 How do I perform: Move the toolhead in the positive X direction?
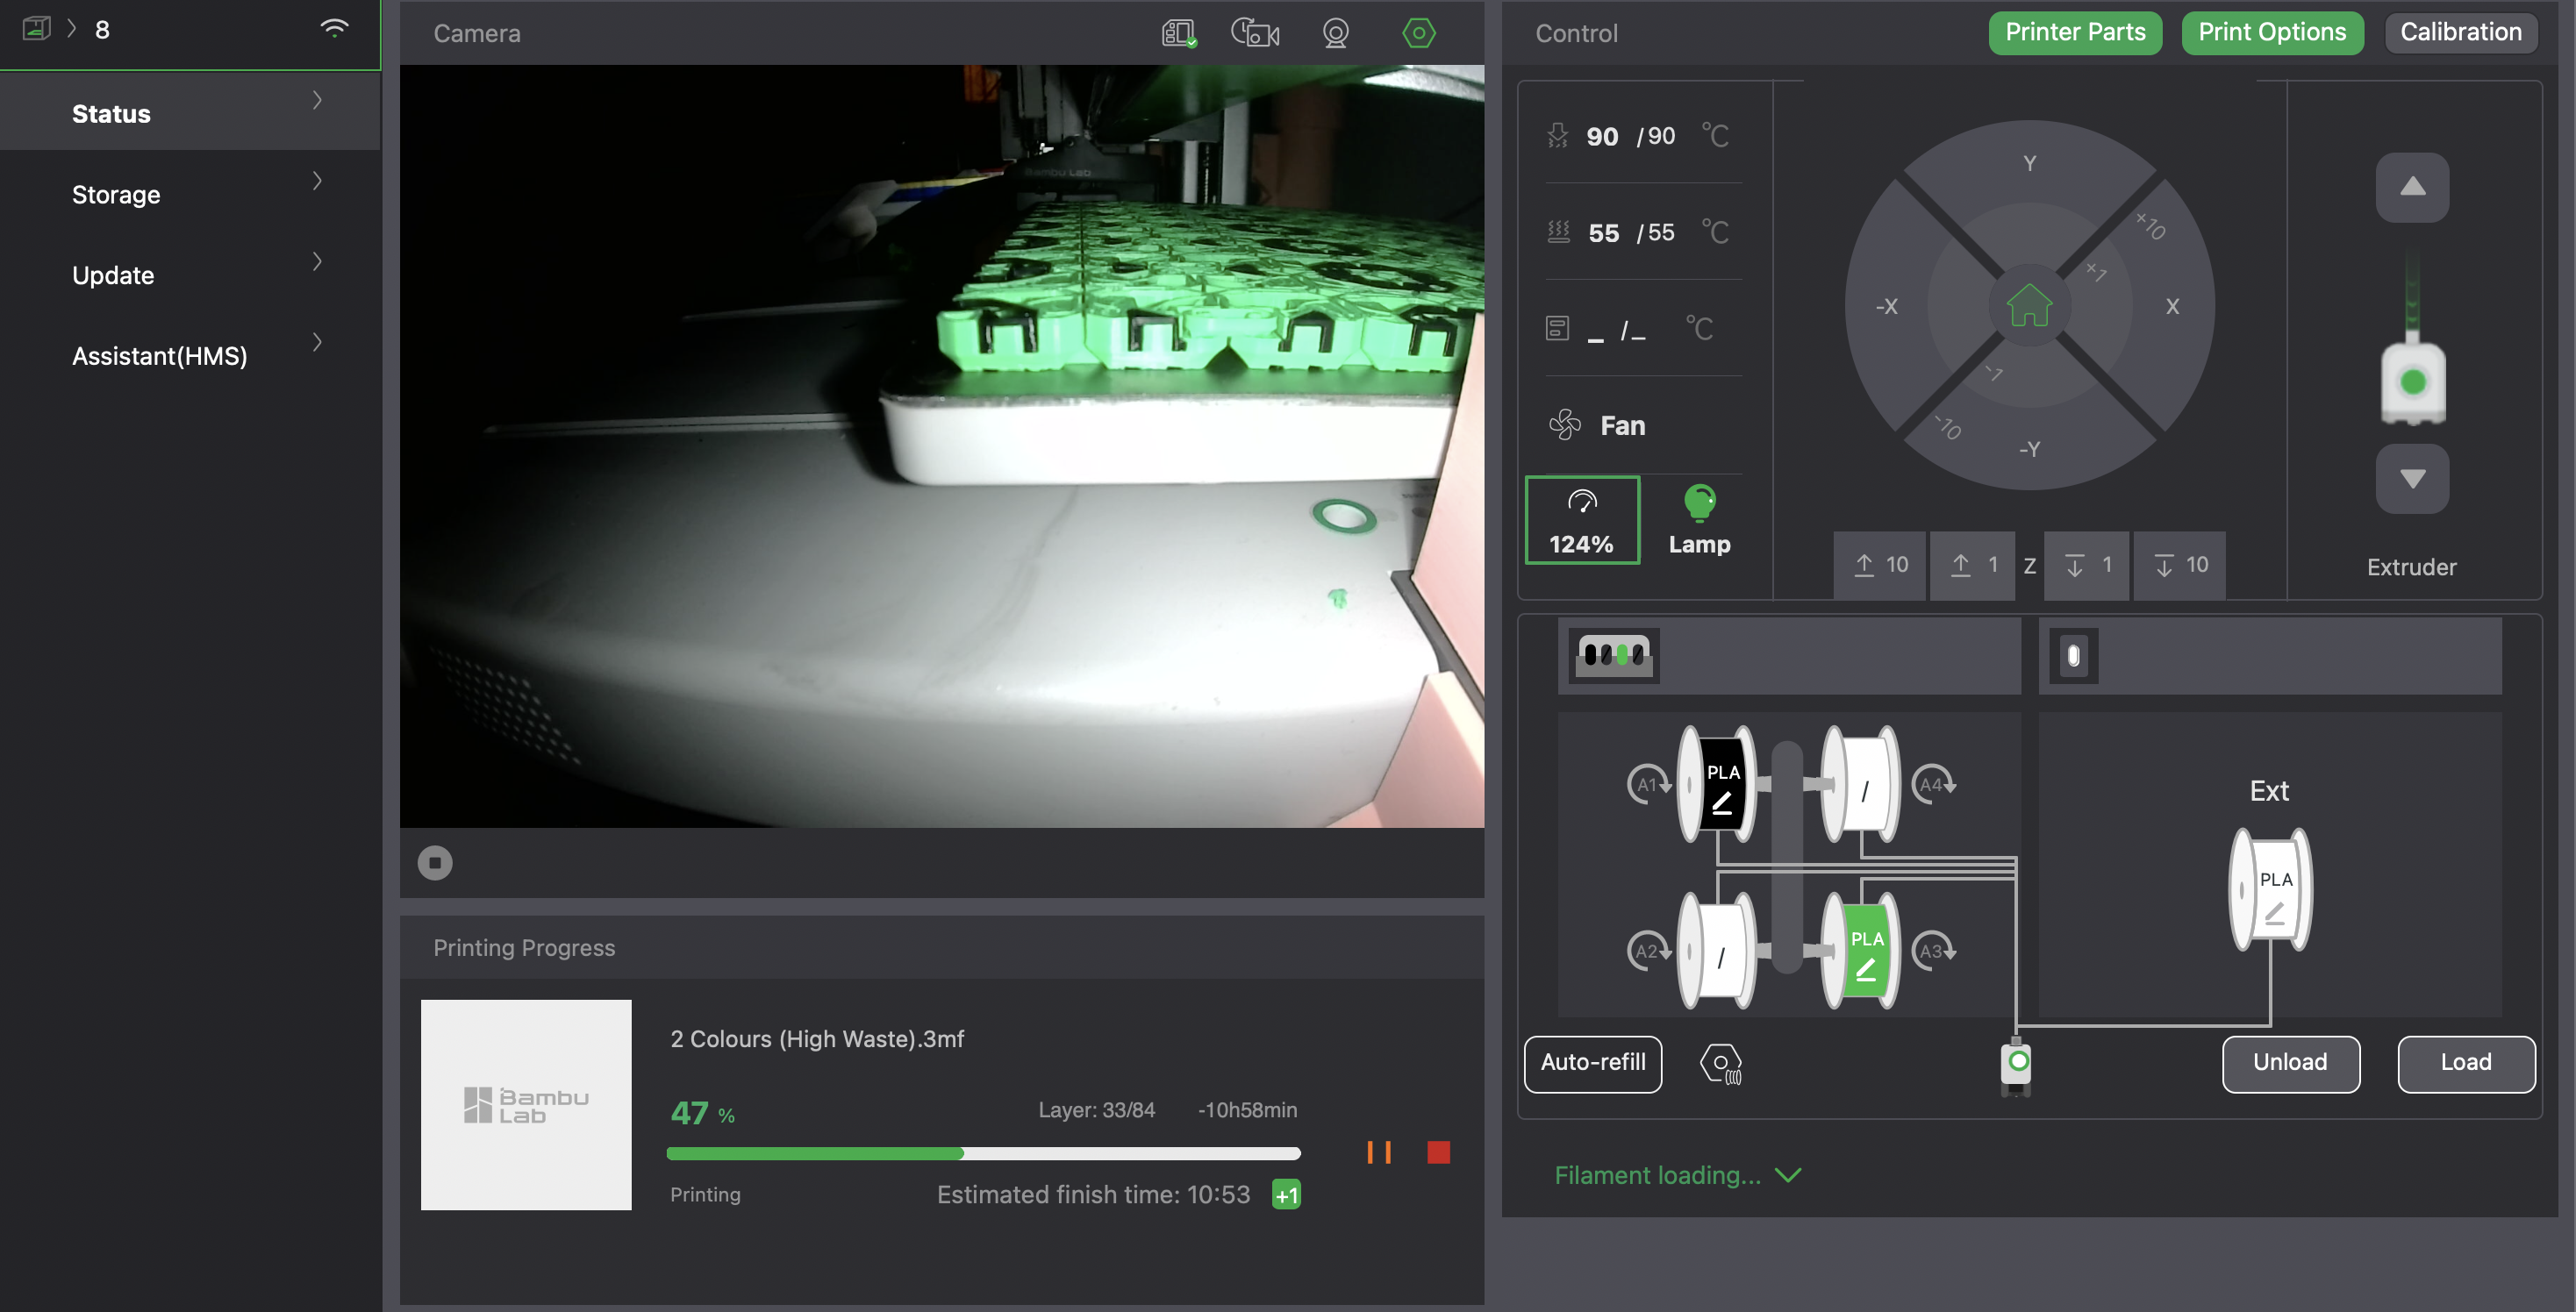2172,306
